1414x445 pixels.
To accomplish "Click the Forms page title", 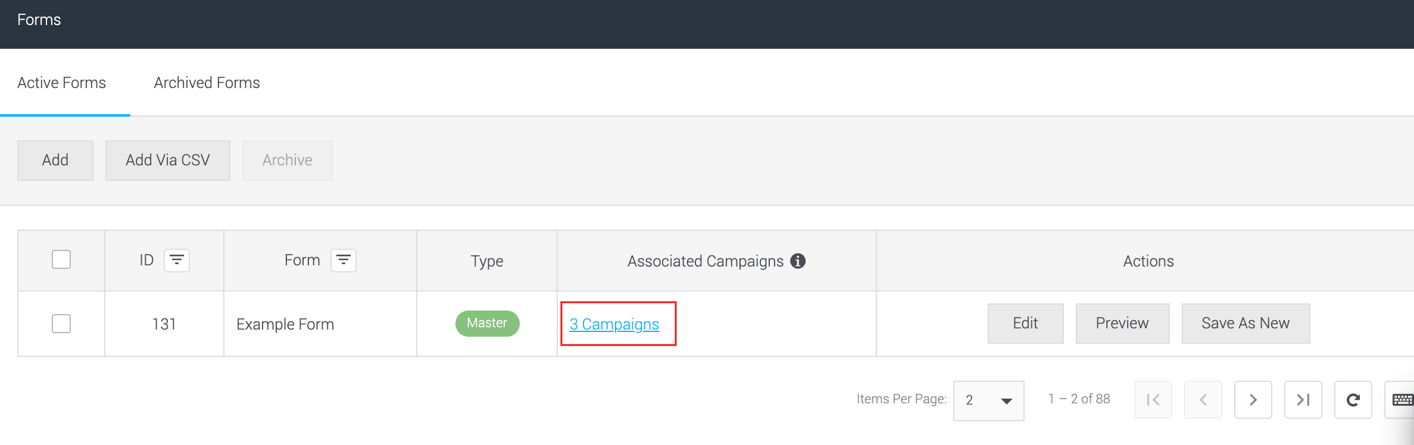I will 39,20.
